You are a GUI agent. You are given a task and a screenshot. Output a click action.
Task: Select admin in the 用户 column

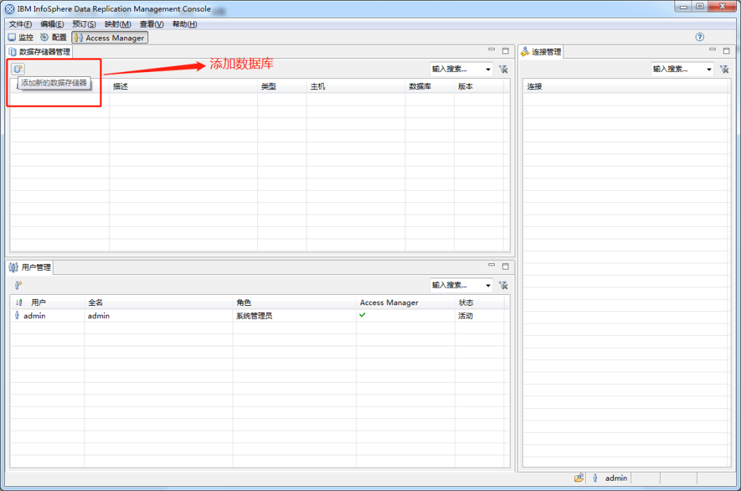coord(34,315)
